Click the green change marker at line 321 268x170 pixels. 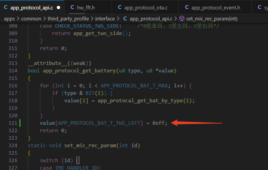[x=20, y=123]
